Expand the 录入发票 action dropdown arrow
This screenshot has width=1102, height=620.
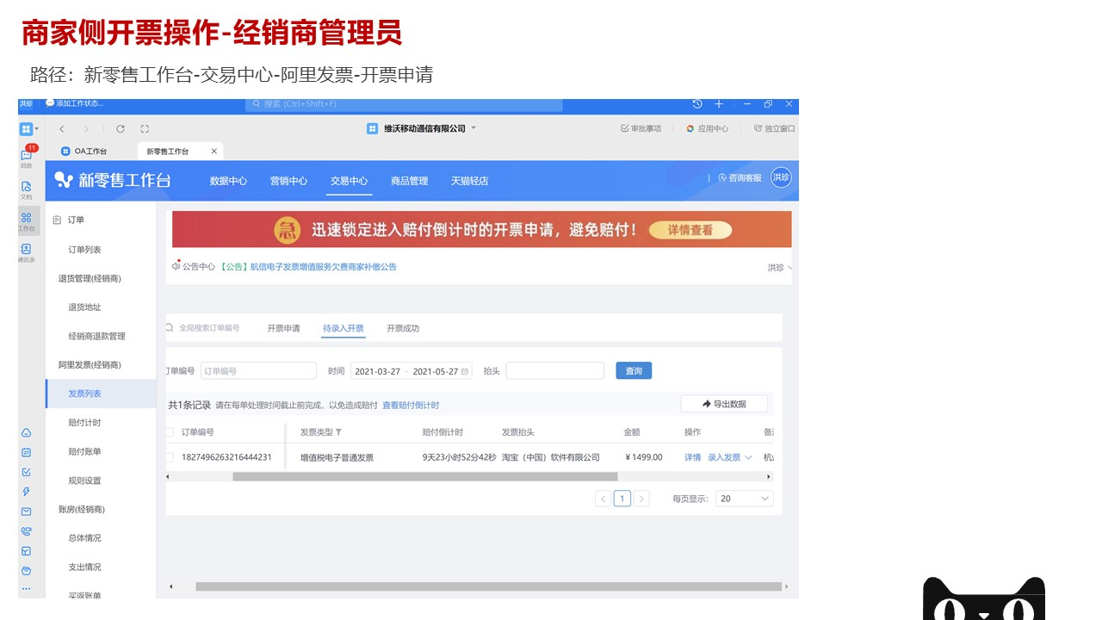748,457
